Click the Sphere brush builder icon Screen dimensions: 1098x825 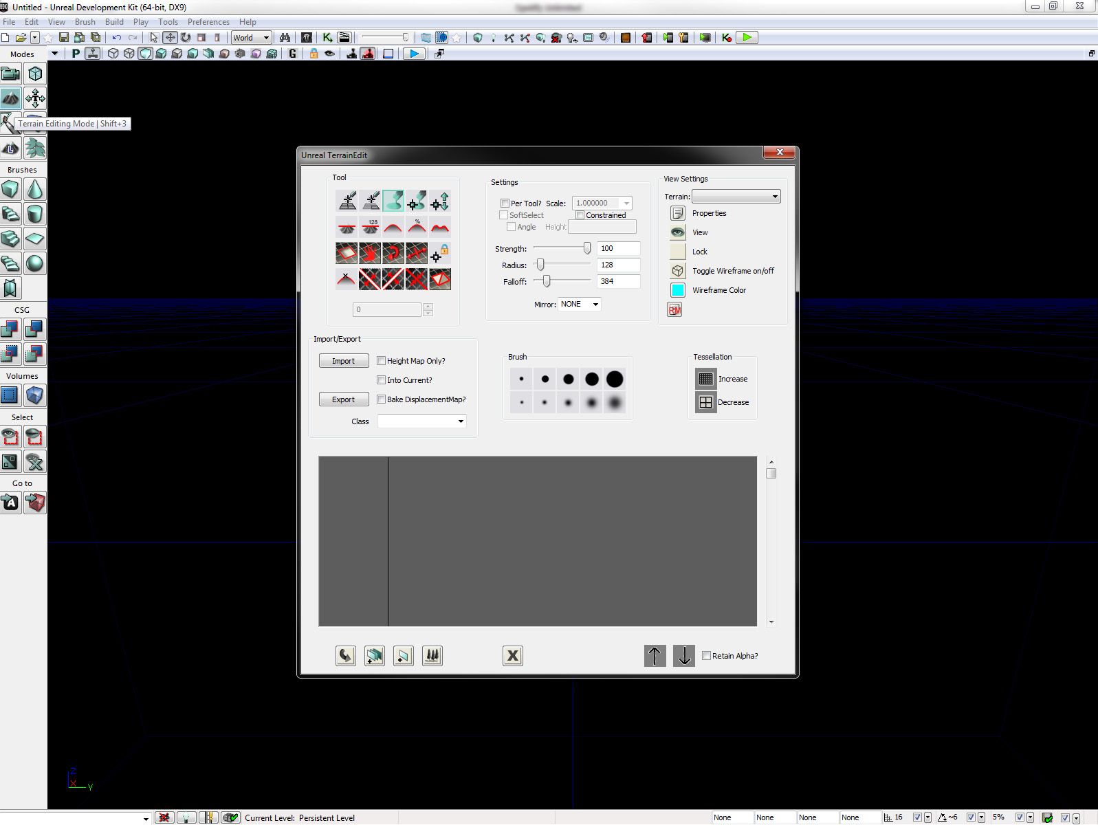pyautogui.click(x=35, y=263)
